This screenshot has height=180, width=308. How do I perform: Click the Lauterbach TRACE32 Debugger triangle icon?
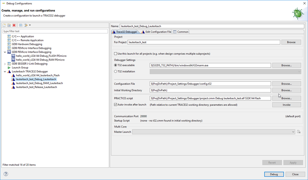click(9, 72)
